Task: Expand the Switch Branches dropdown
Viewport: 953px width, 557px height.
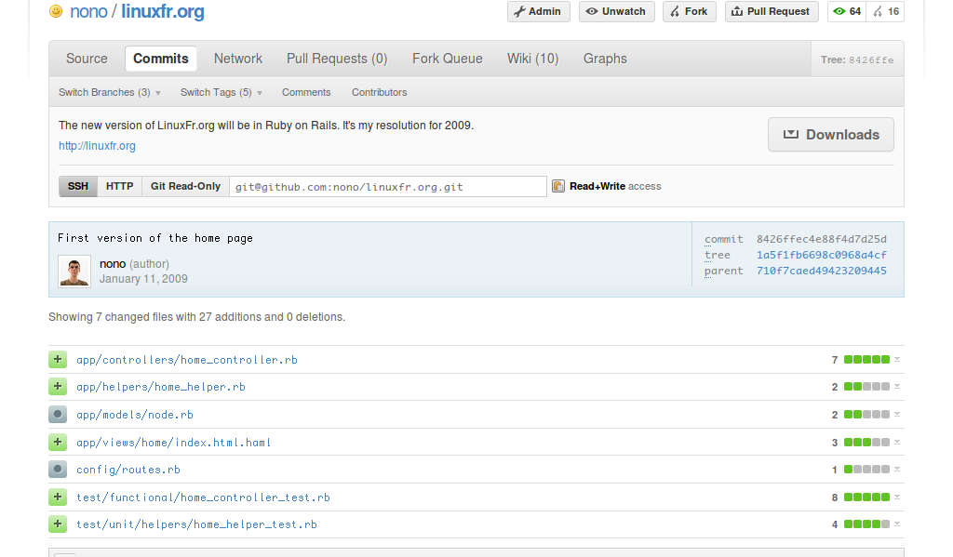Action: click(x=109, y=93)
